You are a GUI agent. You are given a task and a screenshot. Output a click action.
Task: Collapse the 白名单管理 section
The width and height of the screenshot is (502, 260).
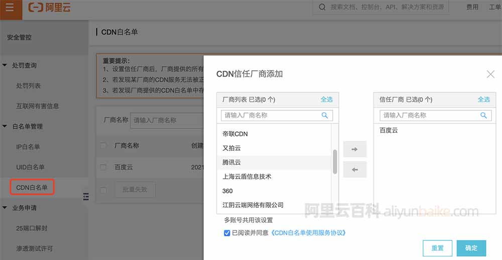point(5,126)
